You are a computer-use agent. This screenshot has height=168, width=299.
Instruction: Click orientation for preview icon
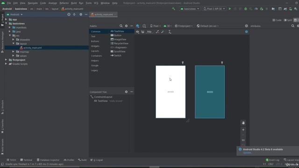point(144,26)
